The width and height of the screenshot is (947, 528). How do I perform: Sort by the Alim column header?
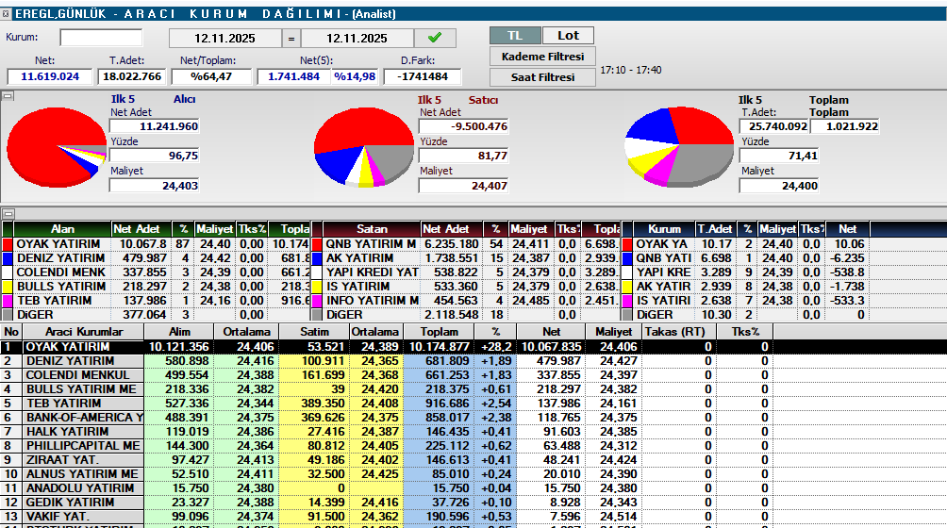(x=177, y=332)
